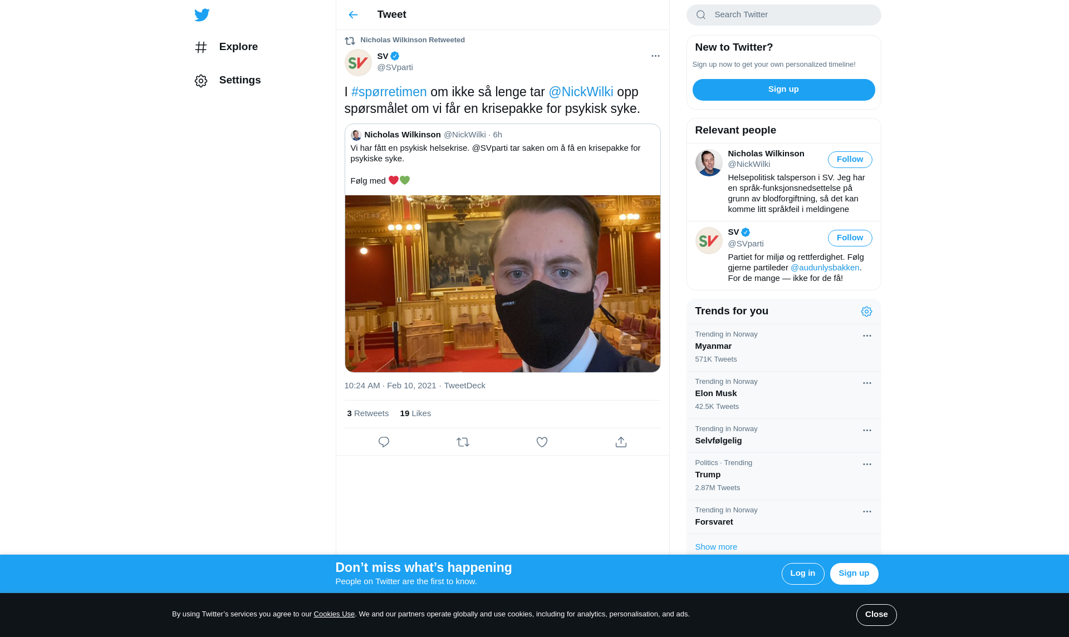
Task: Open Settings in the sidebar
Action: (239, 80)
